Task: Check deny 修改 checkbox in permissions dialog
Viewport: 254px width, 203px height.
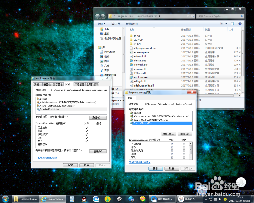Action: (x=184, y=147)
